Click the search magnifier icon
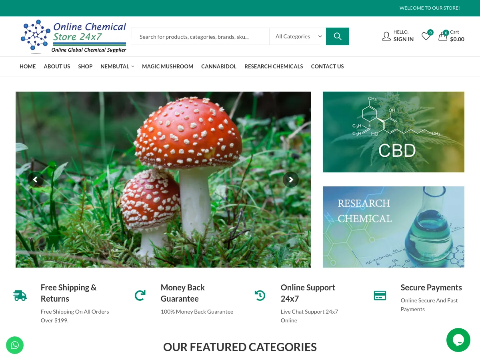Viewport: 480px width, 360px height. pos(337,36)
